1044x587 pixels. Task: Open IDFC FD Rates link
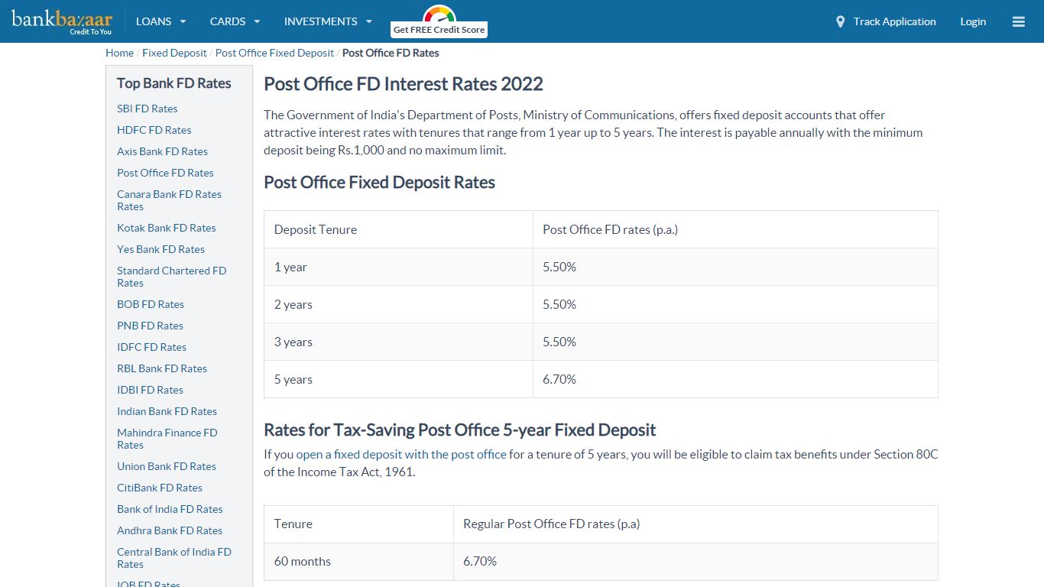pos(151,347)
